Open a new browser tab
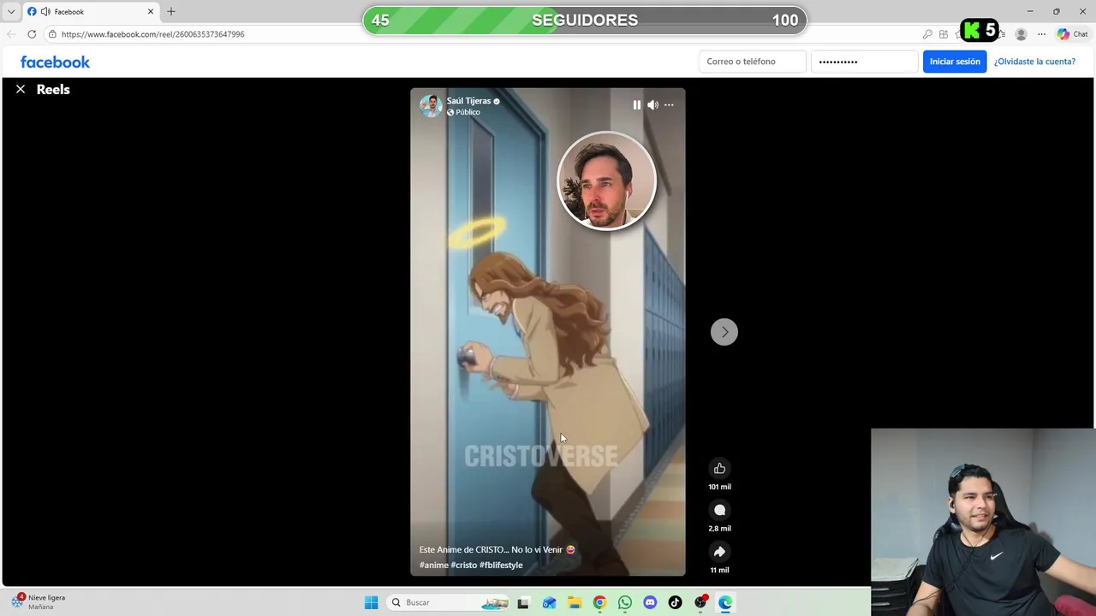Viewport: 1096px width, 616px height. (x=171, y=12)
